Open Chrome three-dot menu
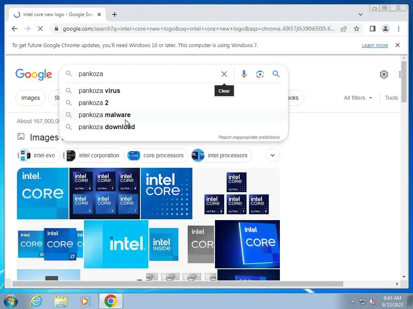413x309 pixels. (398, 29)
